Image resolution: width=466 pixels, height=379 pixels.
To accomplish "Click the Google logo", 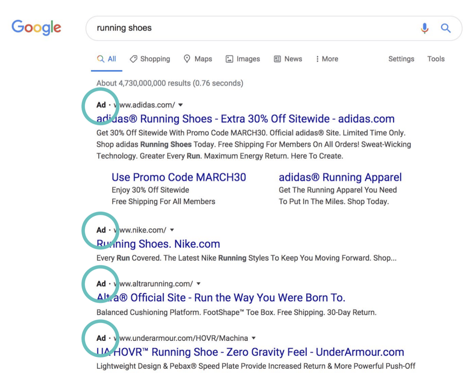I will tap(36, 28).
